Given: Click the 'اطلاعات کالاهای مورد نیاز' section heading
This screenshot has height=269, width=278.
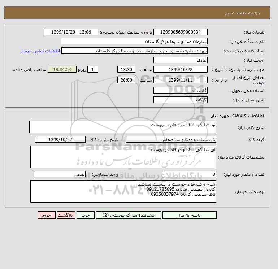Looking at the screenshot, I should [238, 116].
